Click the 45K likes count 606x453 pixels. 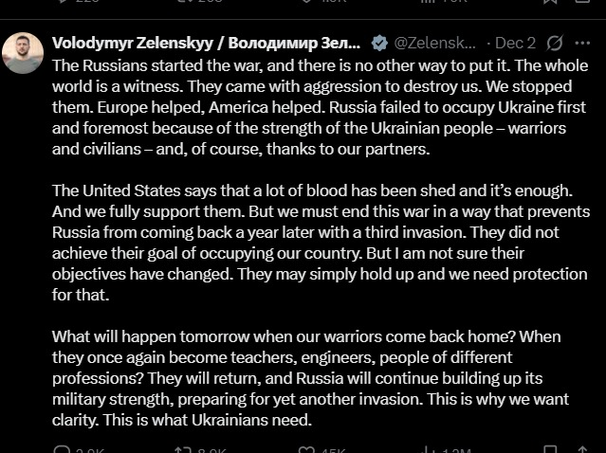pyautogui.click(x=334, y=450)
